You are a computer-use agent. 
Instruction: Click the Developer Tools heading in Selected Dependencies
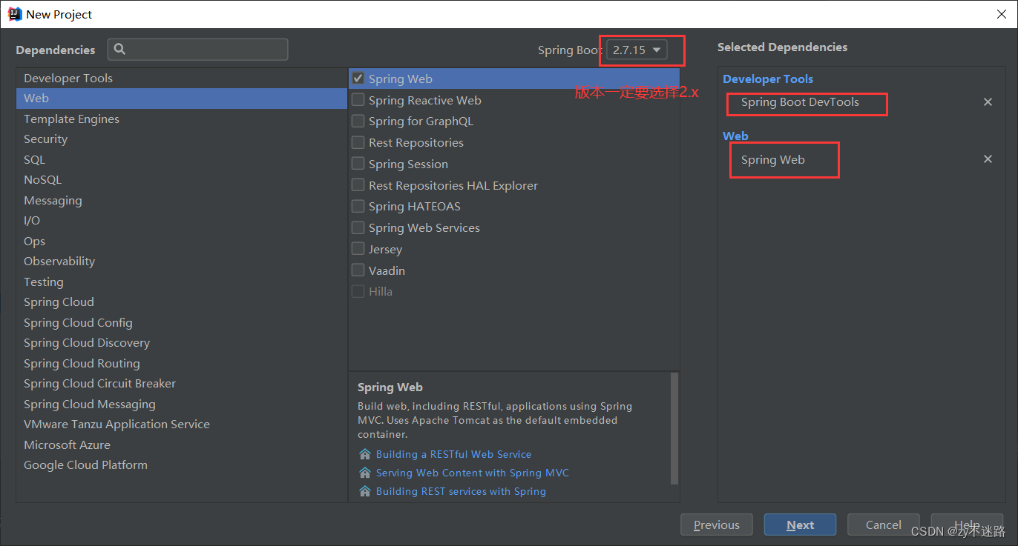click(768, 79)
